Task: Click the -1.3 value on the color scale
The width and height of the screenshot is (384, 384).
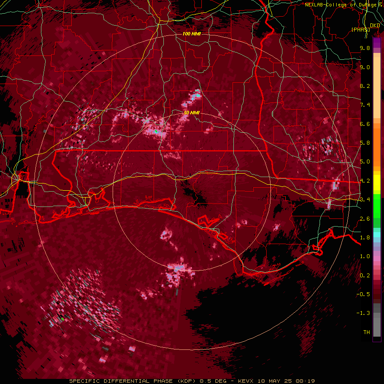Action: [363, 313]
